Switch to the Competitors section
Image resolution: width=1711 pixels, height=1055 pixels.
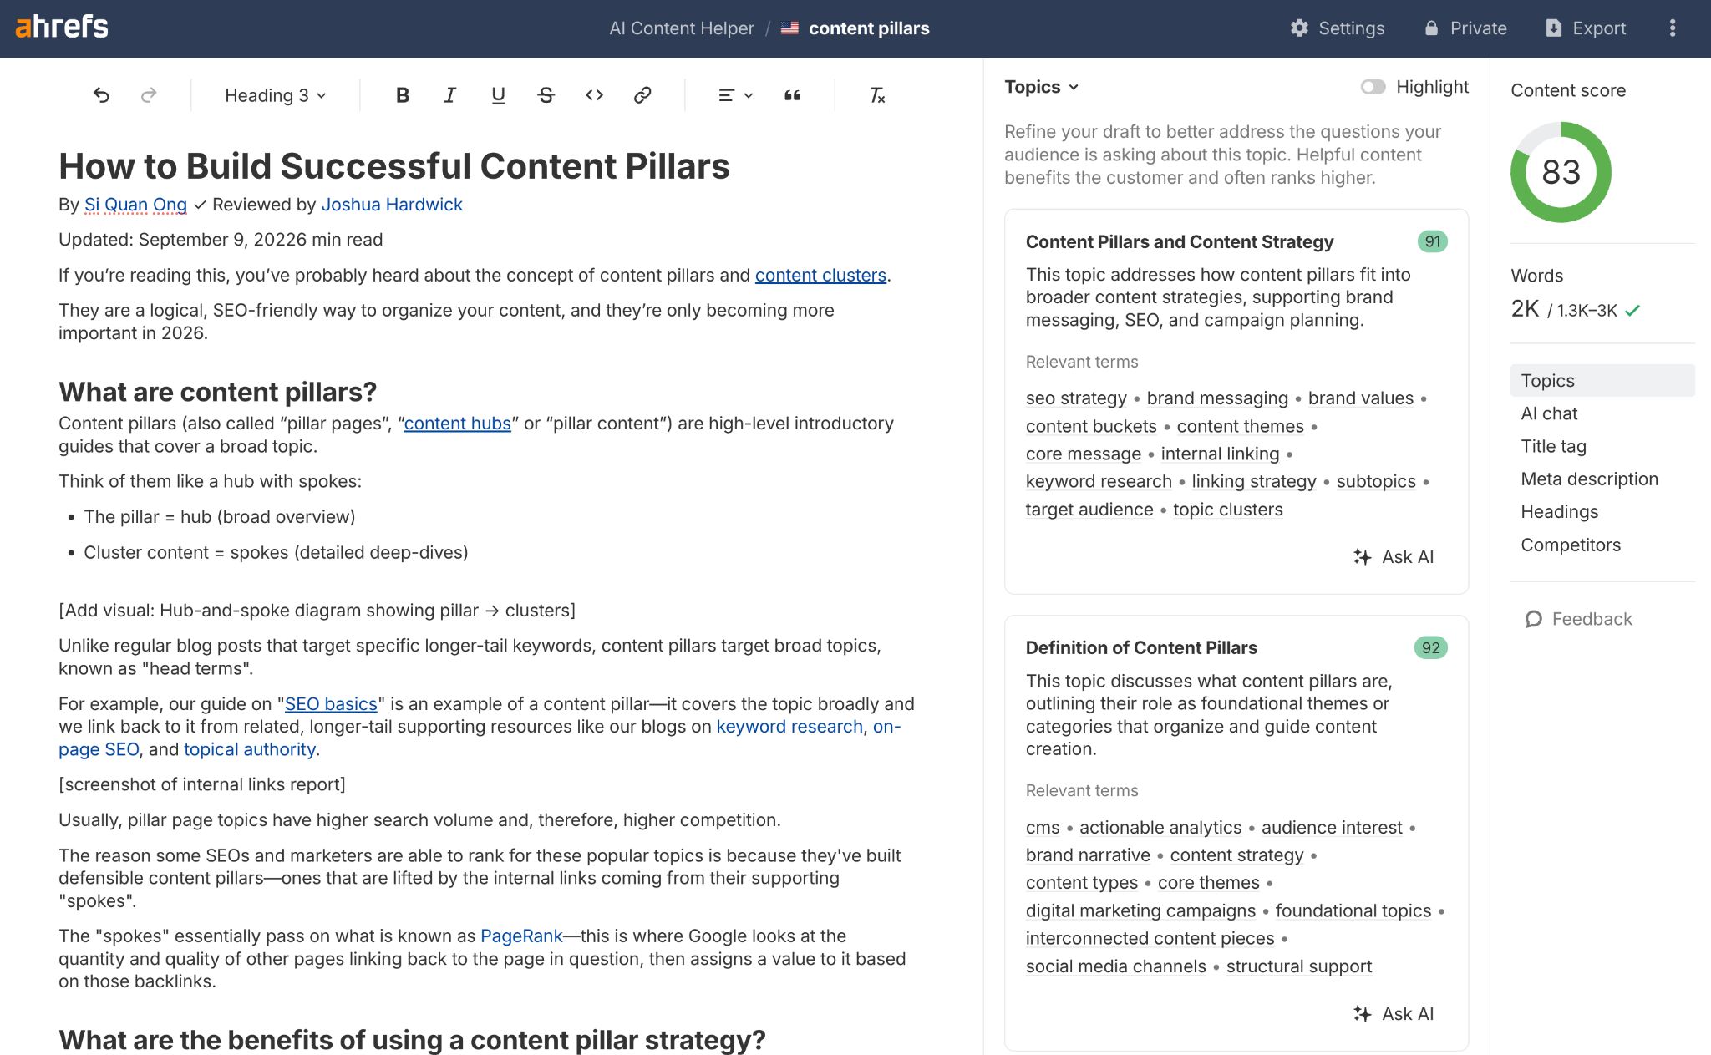(x=1570, y=545)
